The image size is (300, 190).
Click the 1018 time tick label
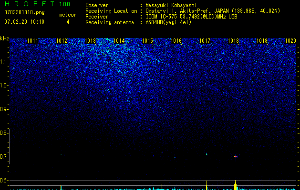coord(233,41)
